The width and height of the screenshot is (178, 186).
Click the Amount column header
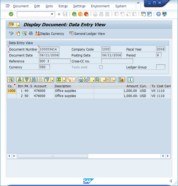tap(116, 86)
